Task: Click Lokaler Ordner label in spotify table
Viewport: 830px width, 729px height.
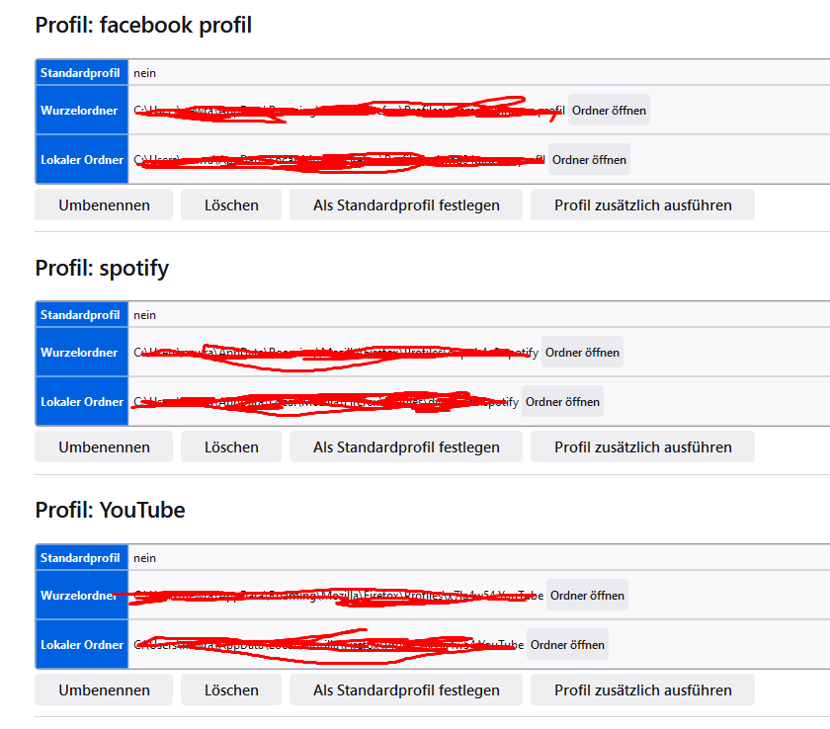Action: click(82, 401)
